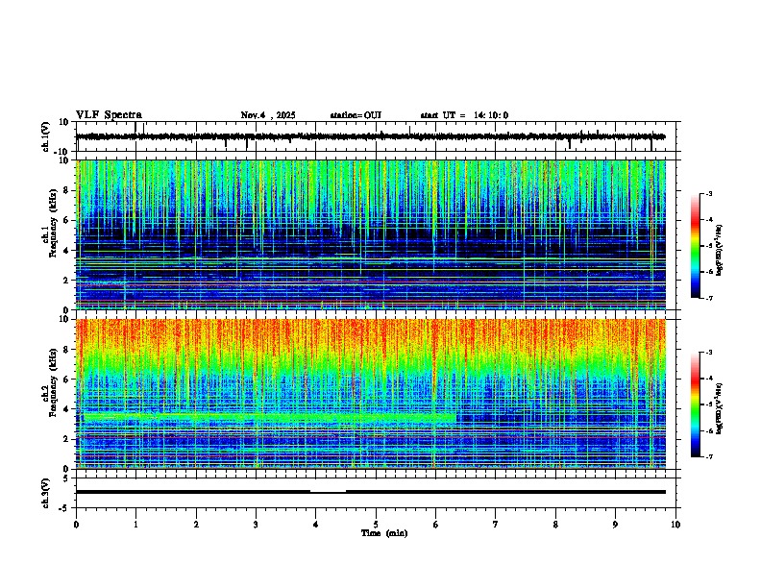Screen dimensions: 761x588
Task: Click the white gap in the ch.3 trace
Action: [328, 491]
